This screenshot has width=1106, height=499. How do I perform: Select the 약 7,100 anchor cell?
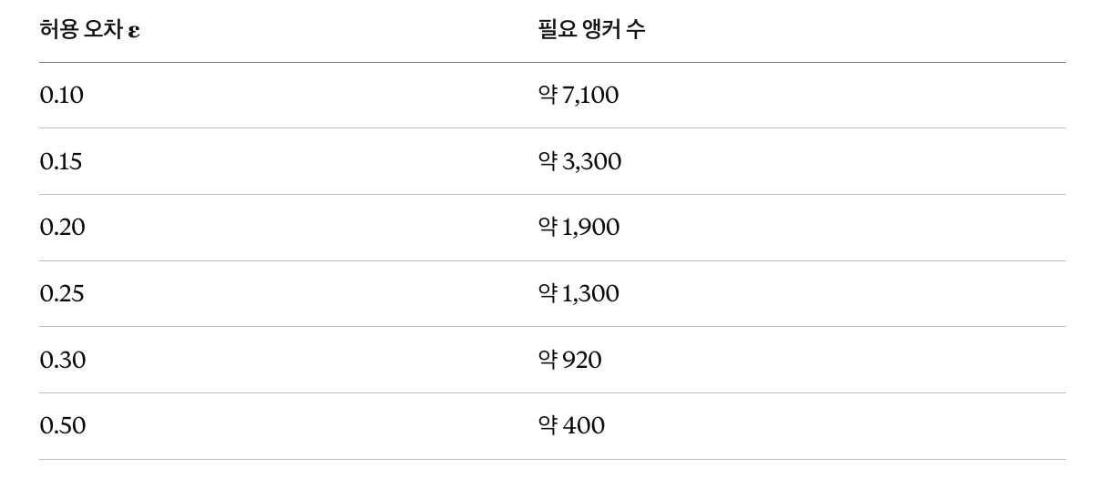(x=578, y=95)
